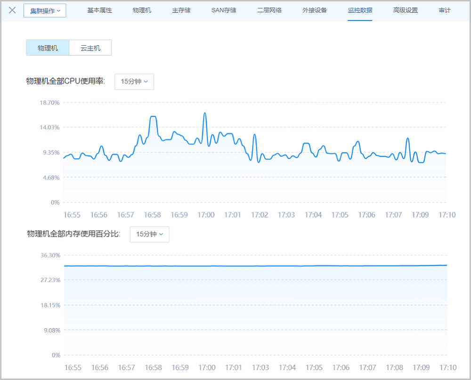
Task: Go to the 主存储 tab
Action: coord(181,10)
